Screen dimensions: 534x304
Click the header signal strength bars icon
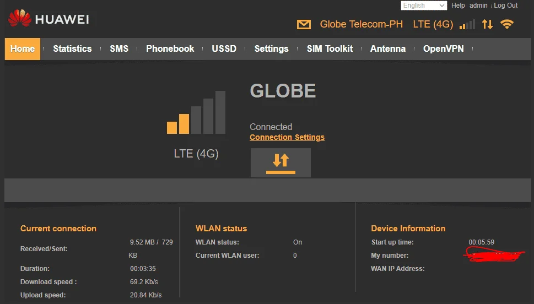click(467, 25)
